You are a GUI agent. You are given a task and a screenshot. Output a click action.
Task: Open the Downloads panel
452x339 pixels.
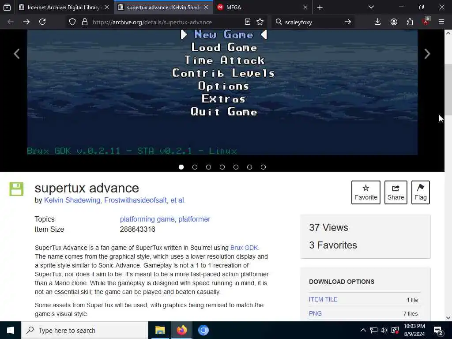(x=378, y=22)
